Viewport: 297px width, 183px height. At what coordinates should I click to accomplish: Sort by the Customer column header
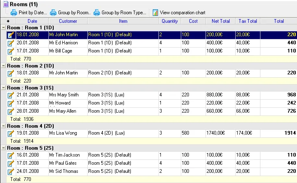[x=68, y=21]
